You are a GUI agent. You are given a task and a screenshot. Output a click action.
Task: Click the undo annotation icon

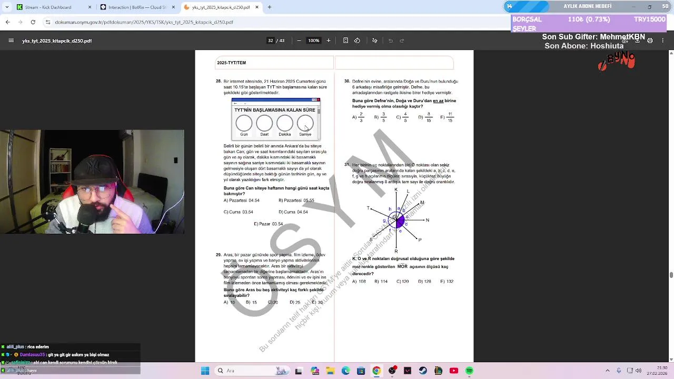(391, 41)
